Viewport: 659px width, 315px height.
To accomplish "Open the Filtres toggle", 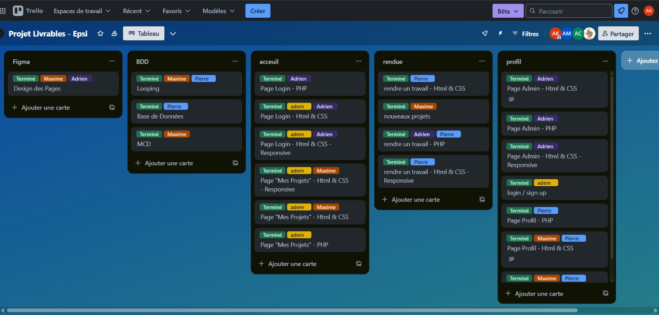I will coord(526,34).
